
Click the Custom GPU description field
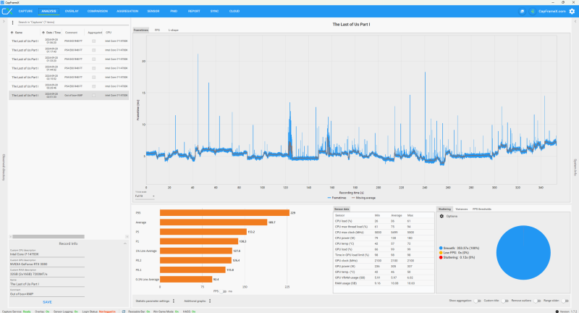(x=47, y=264)
